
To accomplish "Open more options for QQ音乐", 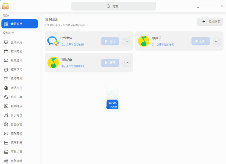I will 217,41.
